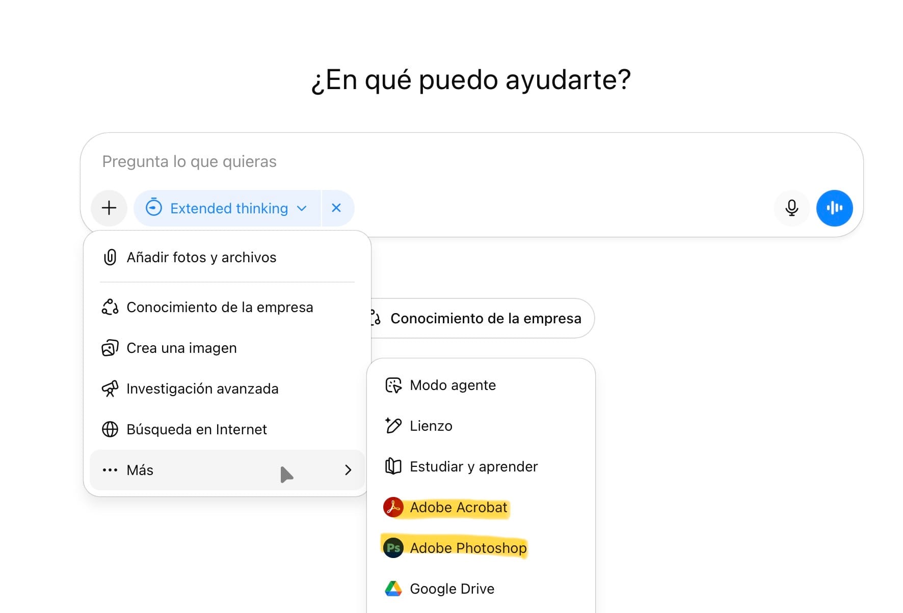This screenshot has height=613, width=903.
Task: Select Crea una imagen
Action: [181, 348]
